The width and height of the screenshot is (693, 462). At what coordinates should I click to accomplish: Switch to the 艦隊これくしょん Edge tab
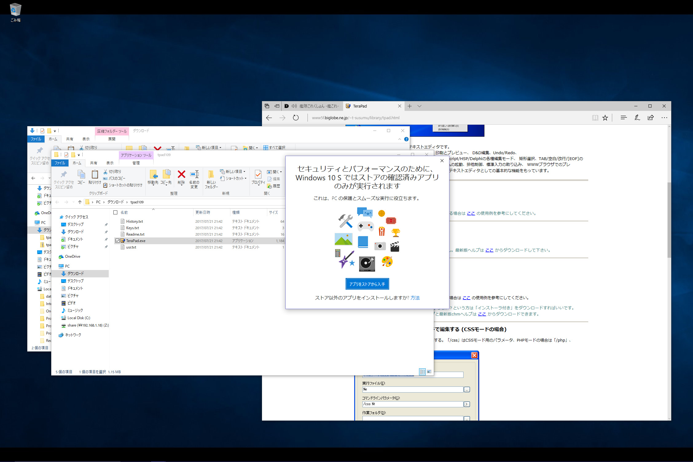[x=312, y=106]
